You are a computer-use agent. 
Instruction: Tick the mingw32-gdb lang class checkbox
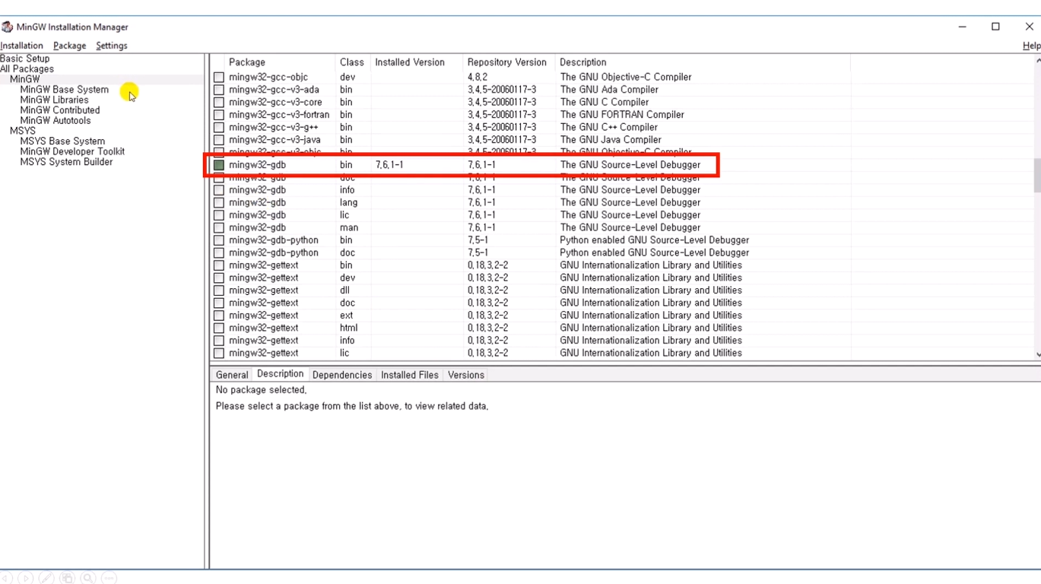coord(219,202)
